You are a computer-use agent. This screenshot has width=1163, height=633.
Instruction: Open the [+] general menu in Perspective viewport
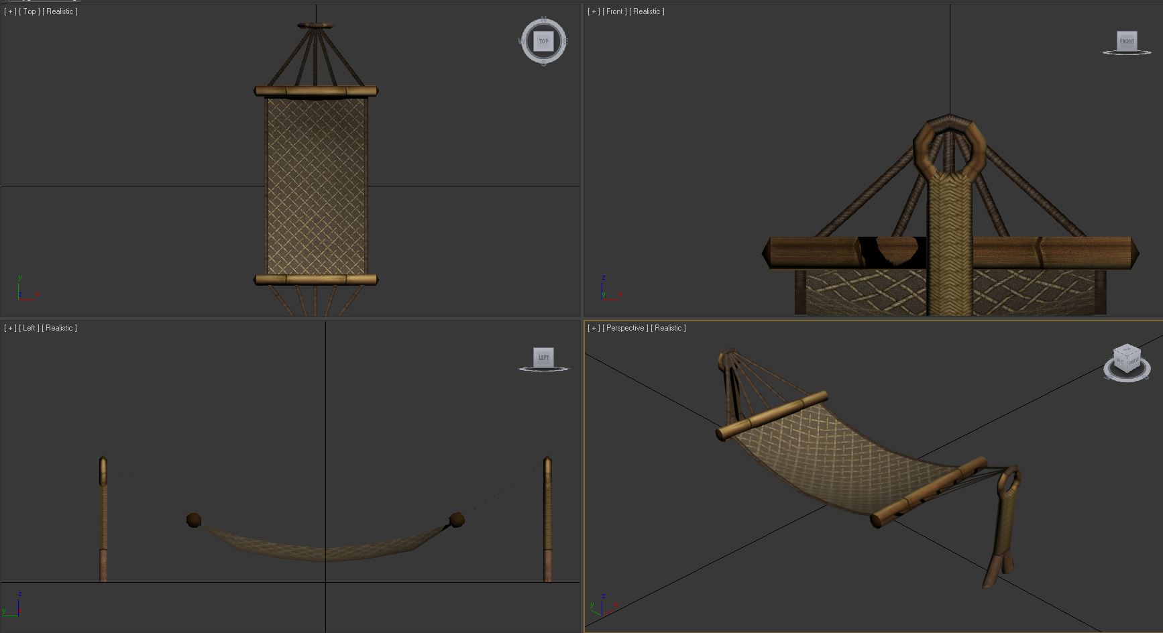click(x=594, y=328)
